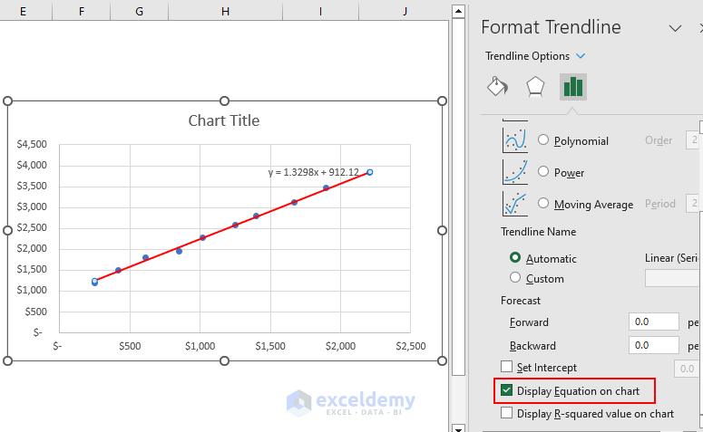Screen dimensions: 703x432
Task: Click the chart's bottom-right corner handle
Action: [442, 360]
